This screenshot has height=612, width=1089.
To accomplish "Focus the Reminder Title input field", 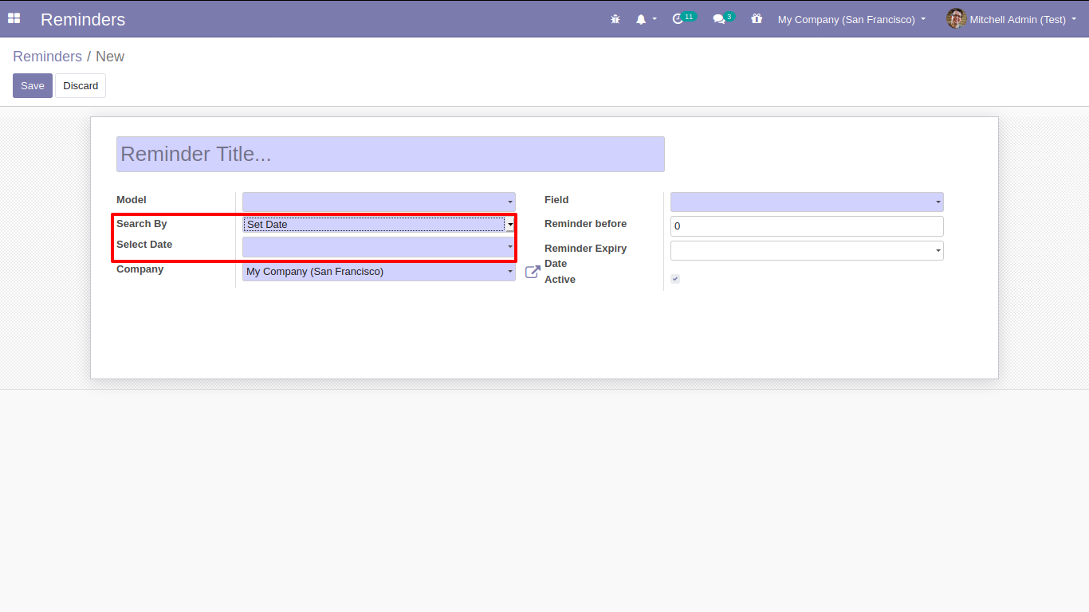I will 390,154.
